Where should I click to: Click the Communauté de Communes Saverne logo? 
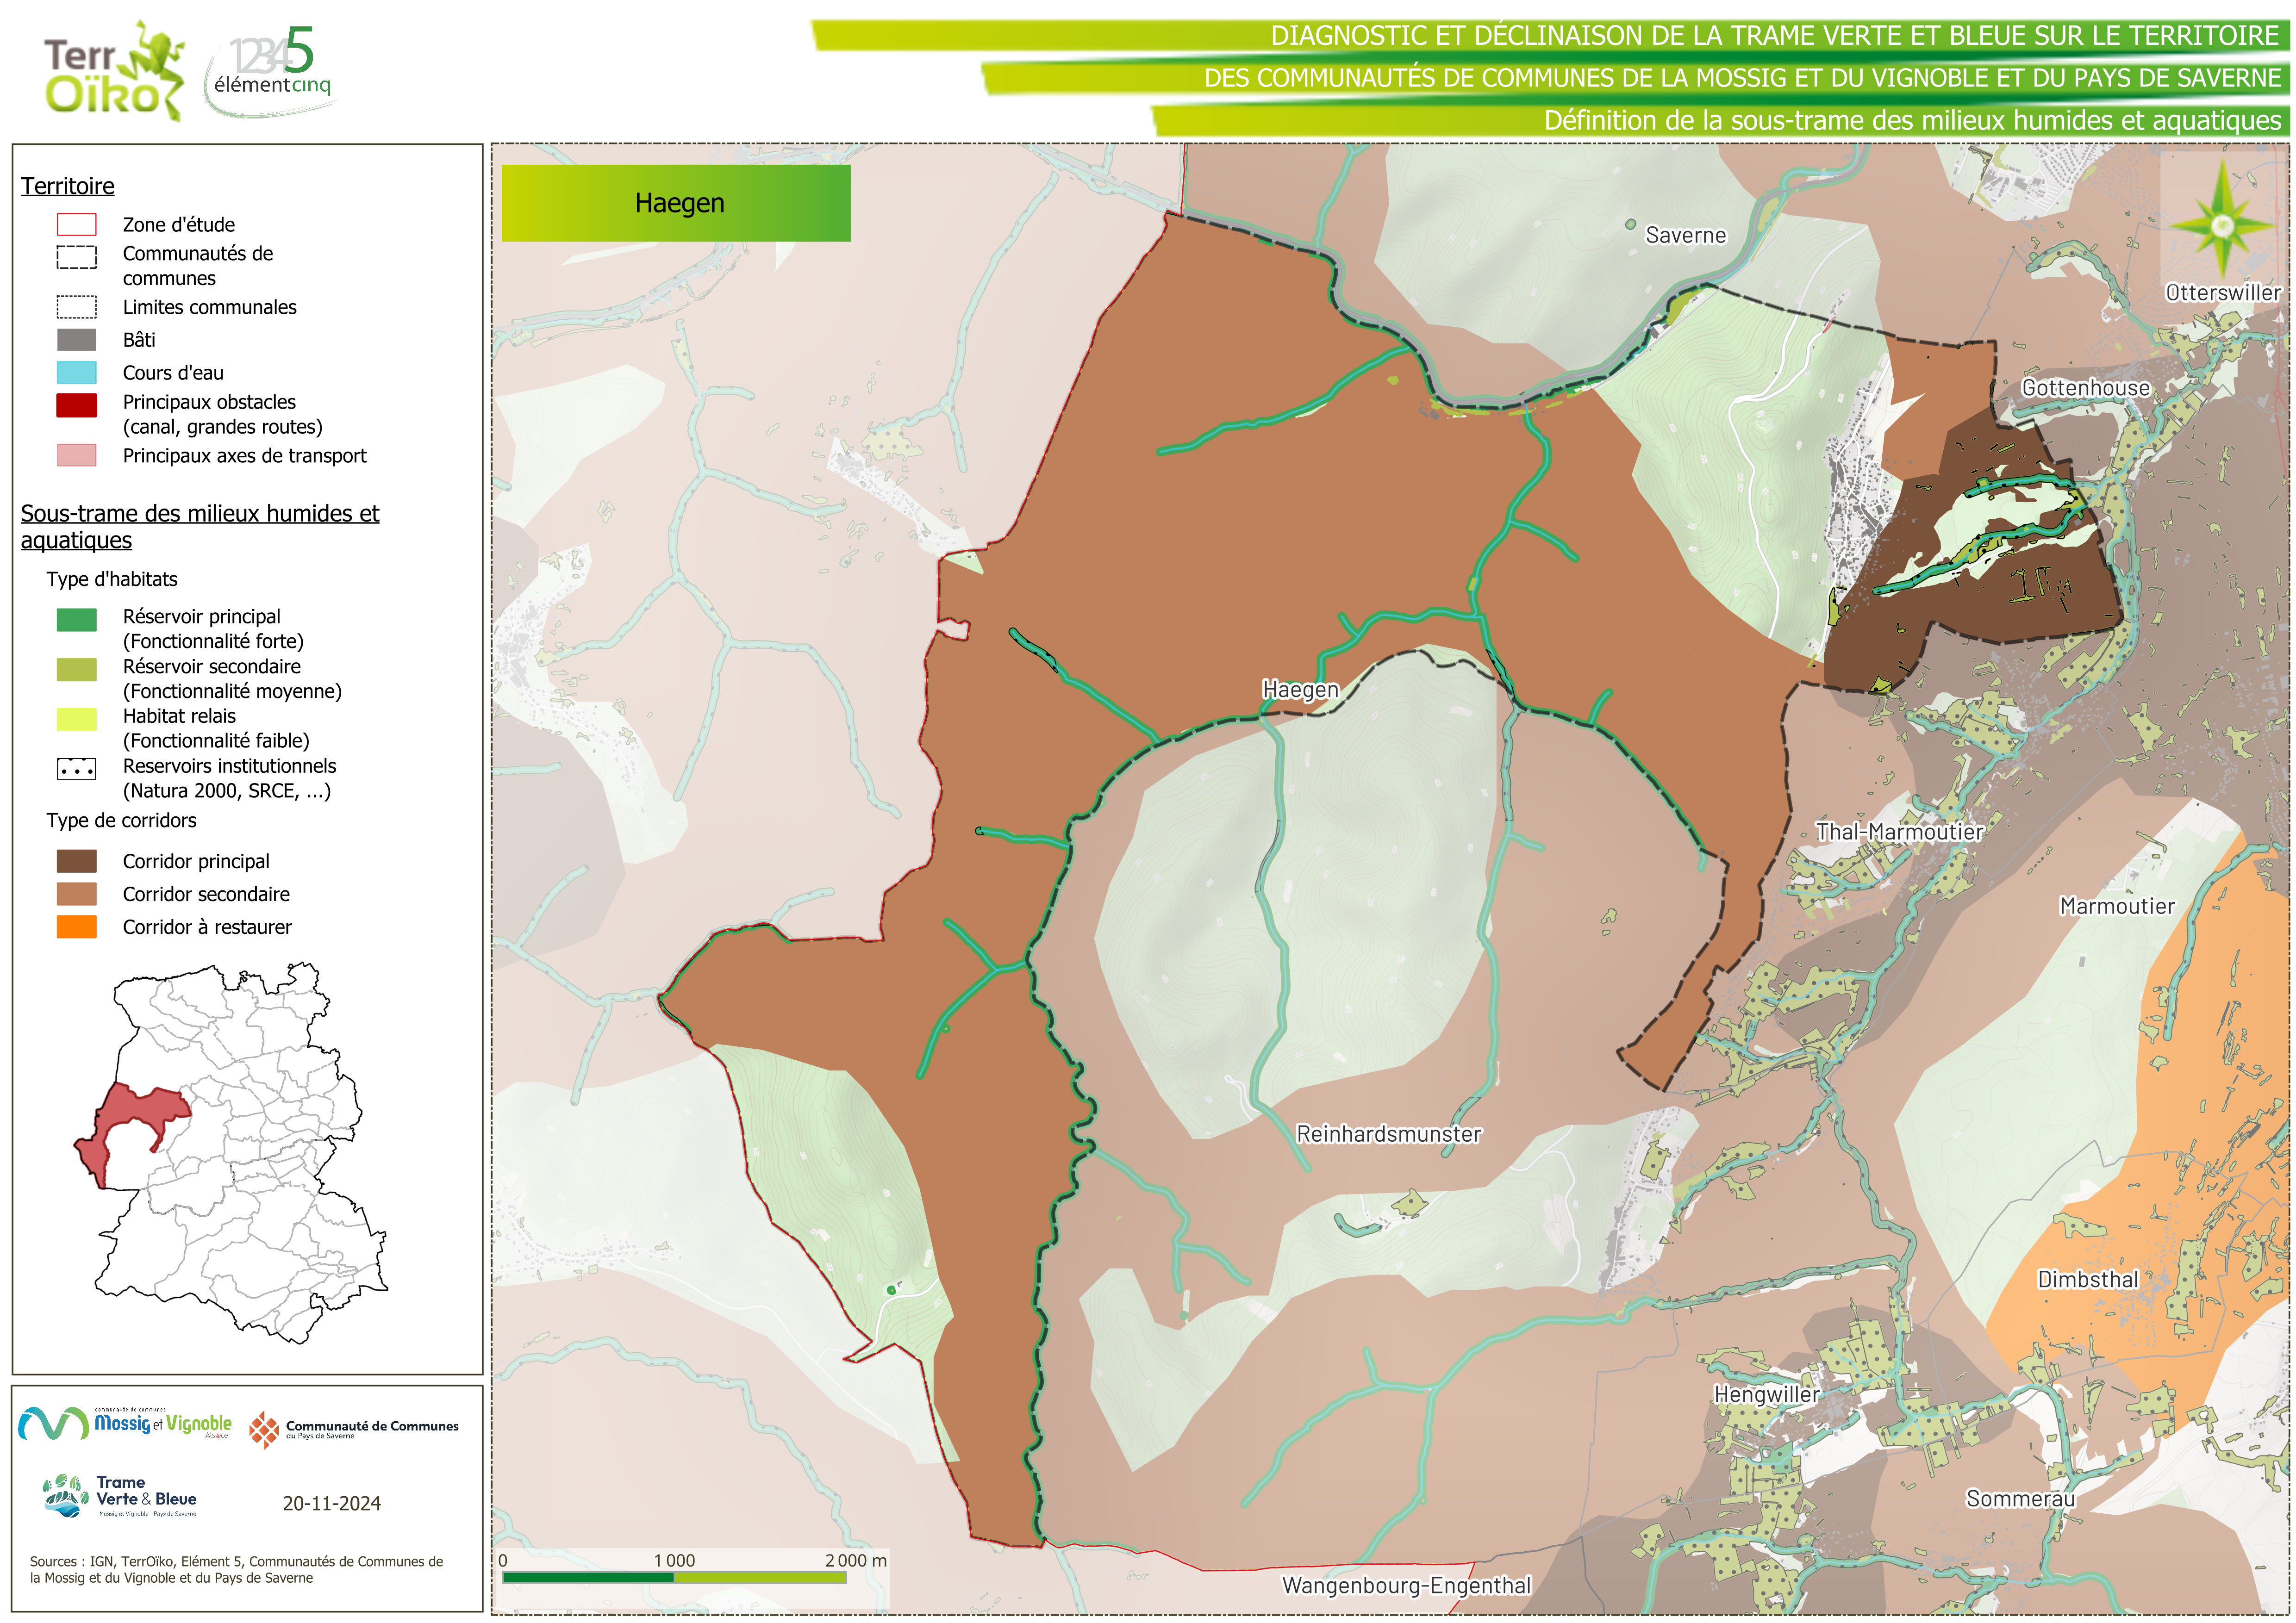(x=353, y=1430)
